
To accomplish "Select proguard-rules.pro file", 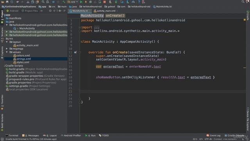I will pyautogui.click(x=36, y=79).
